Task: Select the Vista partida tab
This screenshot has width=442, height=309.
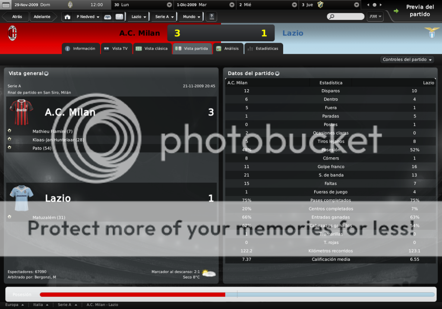Action: coord(192,48)
